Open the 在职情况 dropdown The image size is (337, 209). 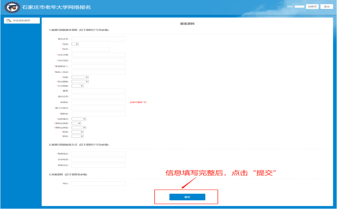point(79,119)
